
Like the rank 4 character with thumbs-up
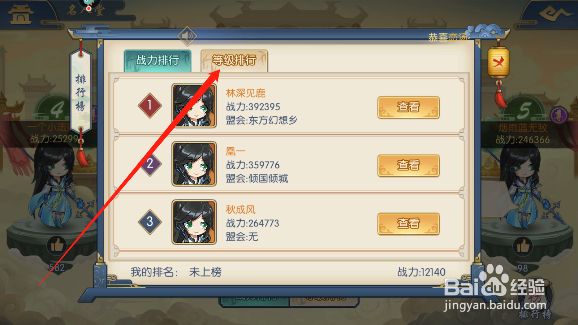tap(57, 246)
